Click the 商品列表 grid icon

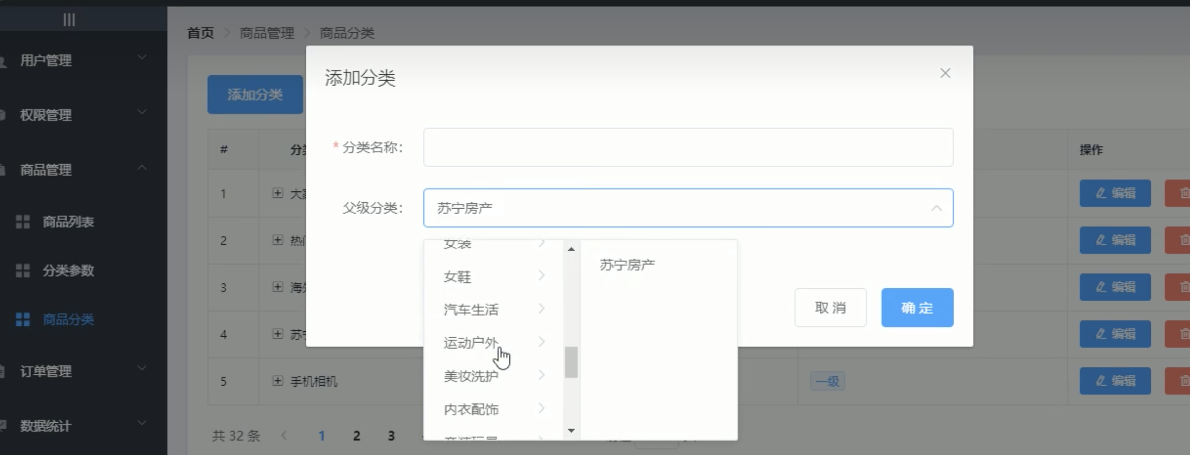(x=23, y=222)
